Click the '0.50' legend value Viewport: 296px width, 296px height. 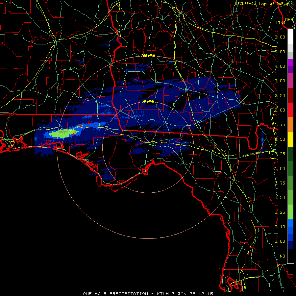[280, 198]
